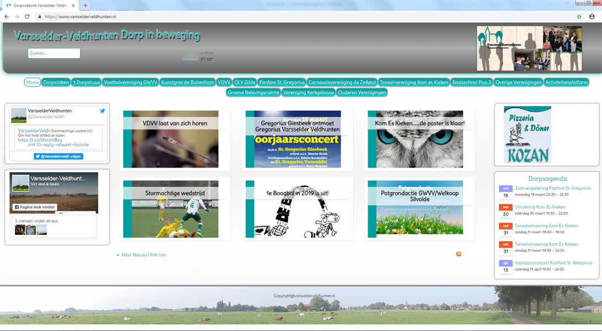This screenshot has width=602, height=331.
Task: Click the Pizzeria & Döner Kozan advertisement
Action: 527,135
